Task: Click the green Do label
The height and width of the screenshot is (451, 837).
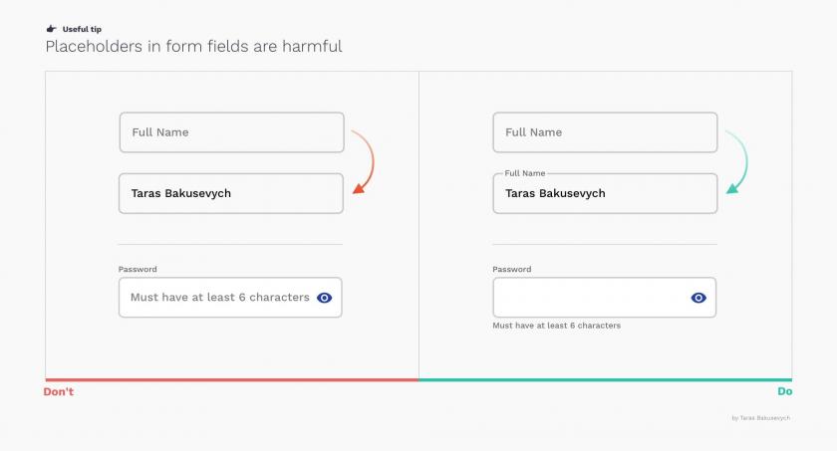Action: 785,391
